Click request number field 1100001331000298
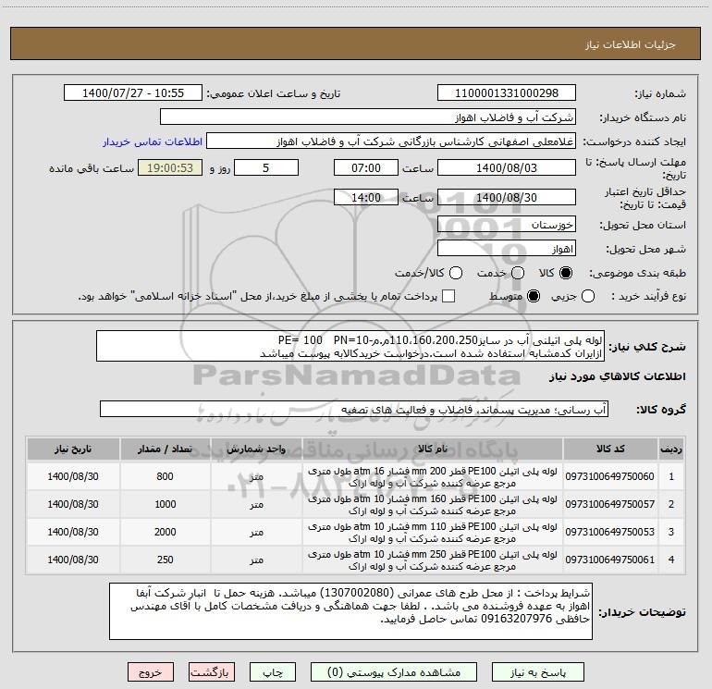The height and width of the screenshot is (689, 712). [x=507, y=93]
